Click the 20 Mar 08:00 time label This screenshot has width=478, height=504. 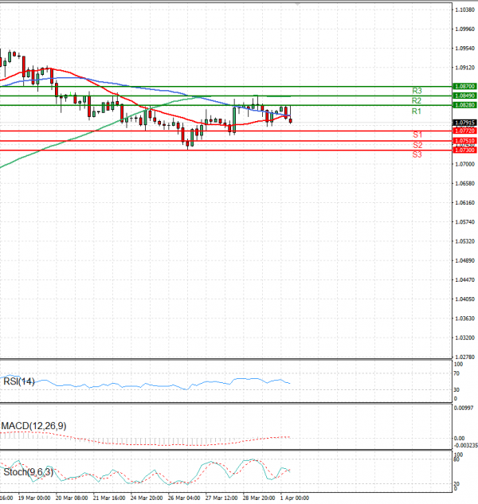pos(72,498)
